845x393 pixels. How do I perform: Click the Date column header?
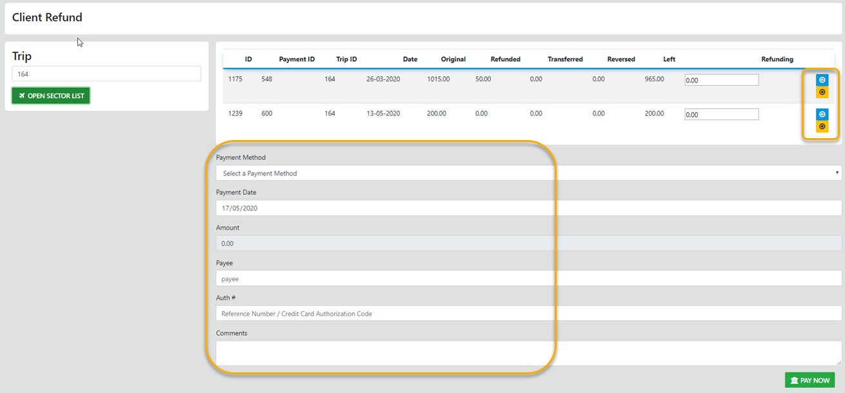[x=410, y=59]
